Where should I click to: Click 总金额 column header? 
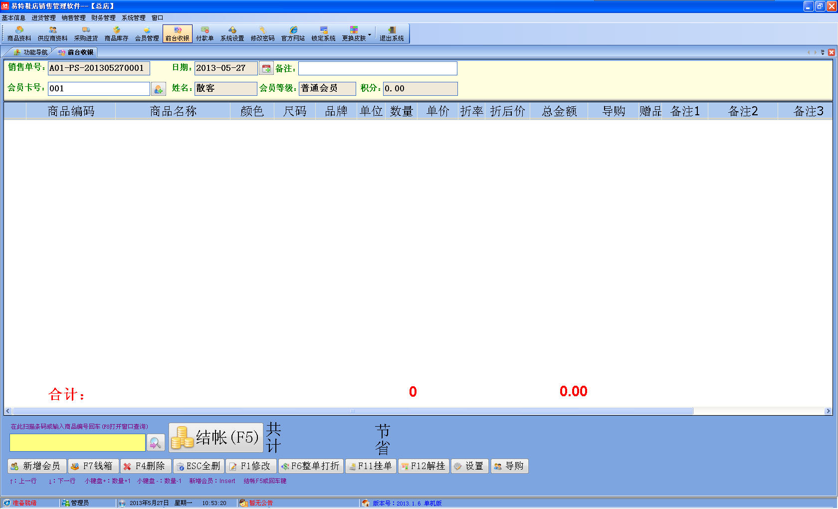[559, 111]
